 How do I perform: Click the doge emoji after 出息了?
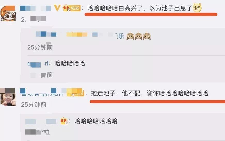[x=197, y=8]
